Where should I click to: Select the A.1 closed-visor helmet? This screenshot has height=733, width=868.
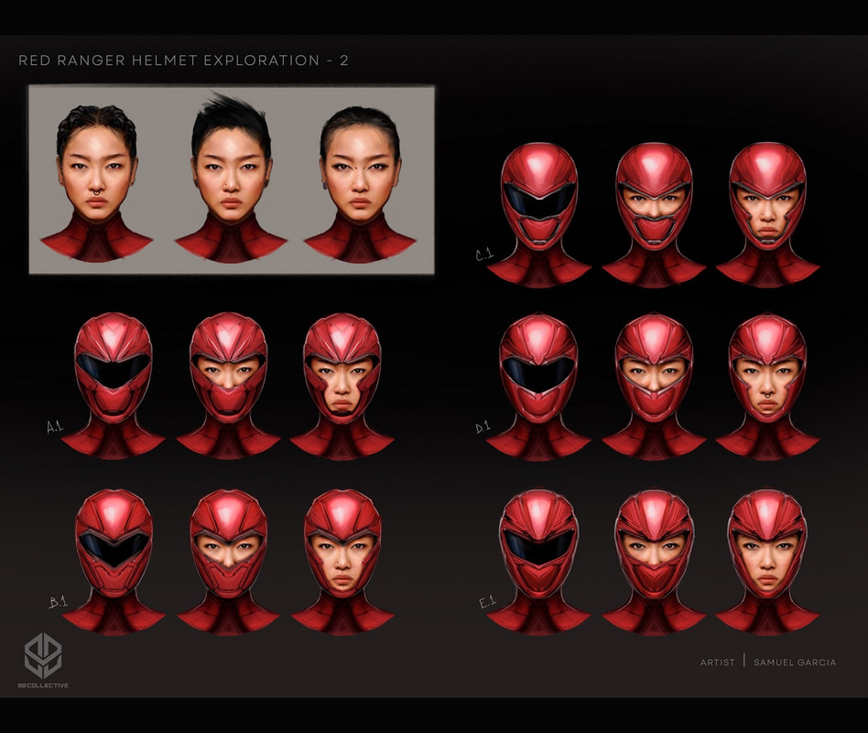click(113, 386)
